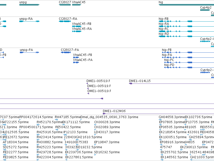Viewport: 214px width, 161px height.
Task: Click the VhaAC45-RA transcript
Action: coord(77,31)
